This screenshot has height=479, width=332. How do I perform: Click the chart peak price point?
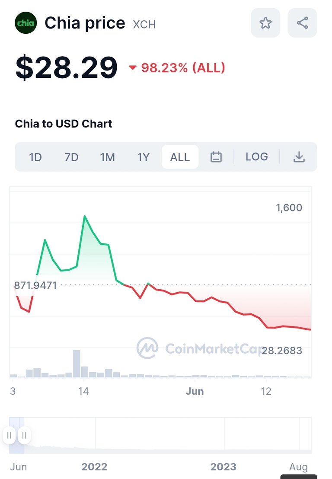[85, 216]
